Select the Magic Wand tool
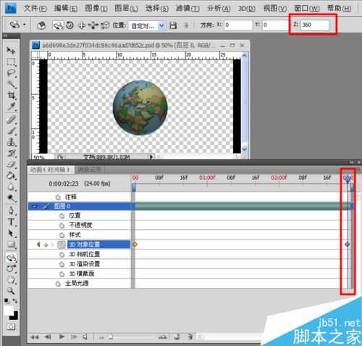The height and width of the screenshot is (346, 362). [x=11, y=84]
